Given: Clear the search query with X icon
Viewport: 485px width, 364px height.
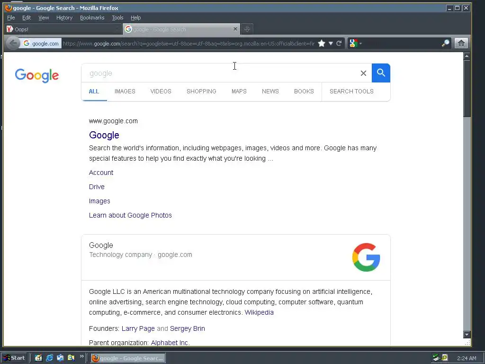Looking at the screenshot, I should tap(363, 73).
